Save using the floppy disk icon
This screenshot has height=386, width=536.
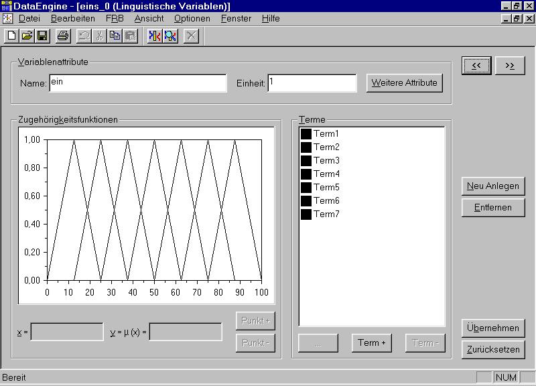42,36
